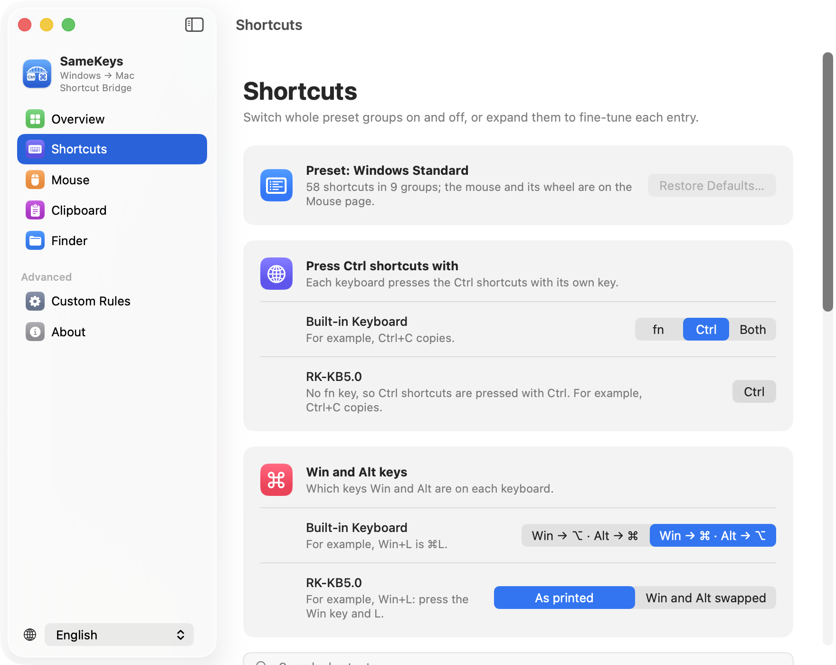Click the "Win and Alt keys" heading
The height and width of the screenshot is (665, 836).
point(356,472)
